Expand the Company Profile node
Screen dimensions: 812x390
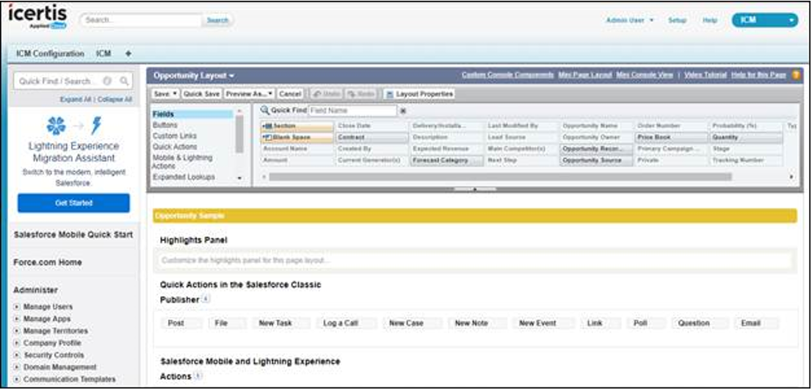(17, 343)
